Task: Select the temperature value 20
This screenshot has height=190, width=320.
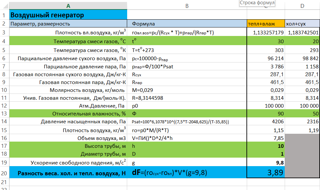Action: point(302,41)
